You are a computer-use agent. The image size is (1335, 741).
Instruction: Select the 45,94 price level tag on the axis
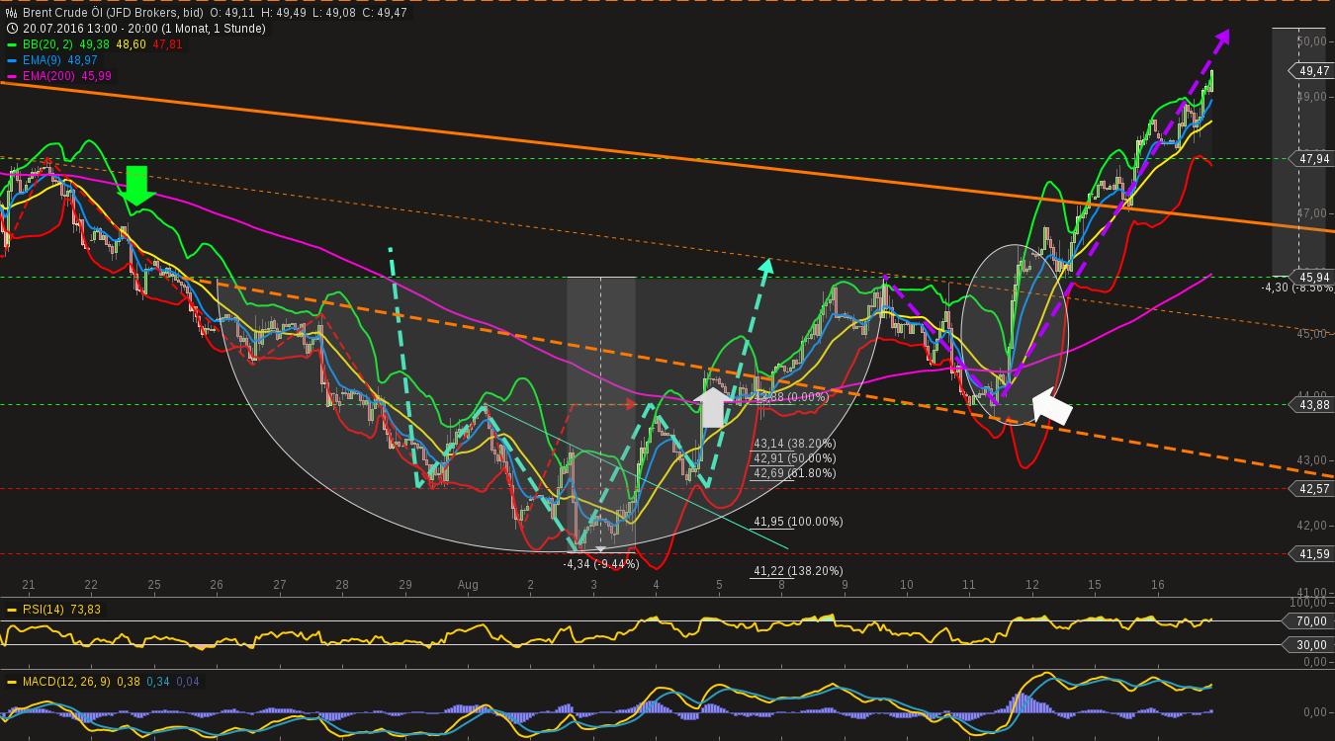coord(1311,278)
